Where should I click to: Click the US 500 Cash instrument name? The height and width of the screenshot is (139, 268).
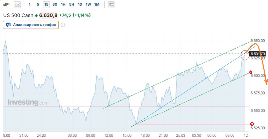(x=18, y=15)
